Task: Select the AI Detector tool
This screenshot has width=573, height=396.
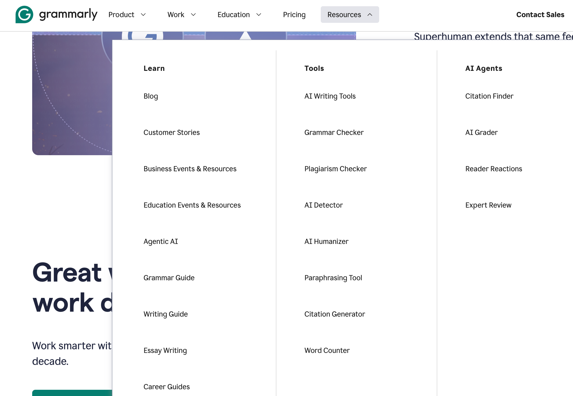Action: [x=323, y=205]
